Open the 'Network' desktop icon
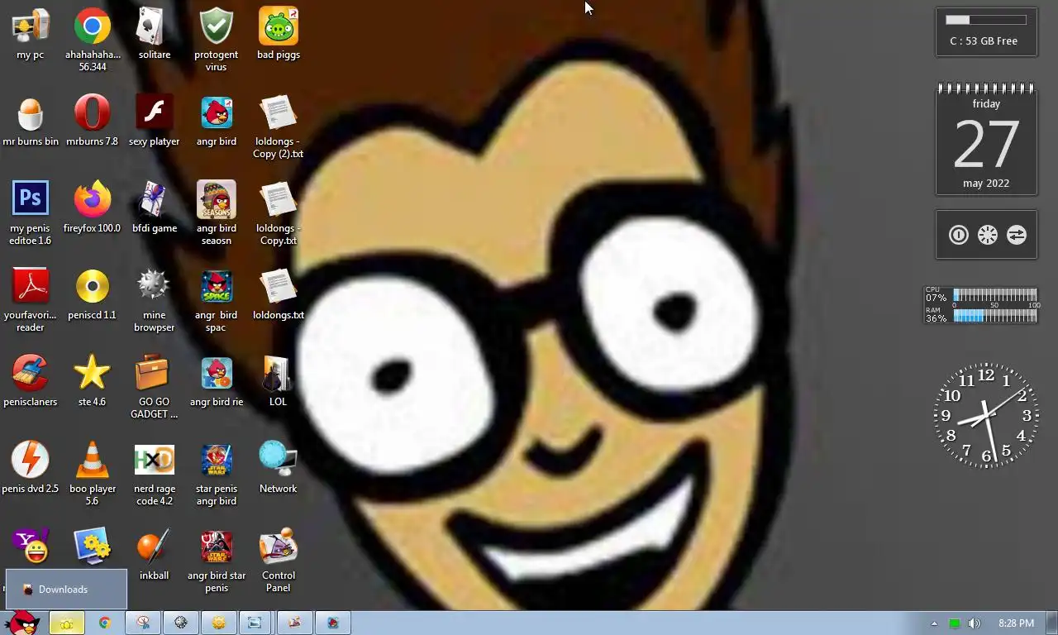 tap(279, 469)
